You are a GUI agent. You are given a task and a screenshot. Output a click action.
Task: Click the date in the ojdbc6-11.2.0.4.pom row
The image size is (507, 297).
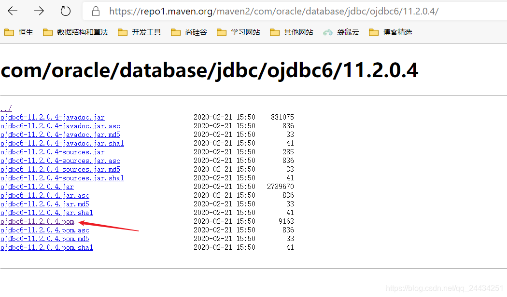click(x=225, y=221)
